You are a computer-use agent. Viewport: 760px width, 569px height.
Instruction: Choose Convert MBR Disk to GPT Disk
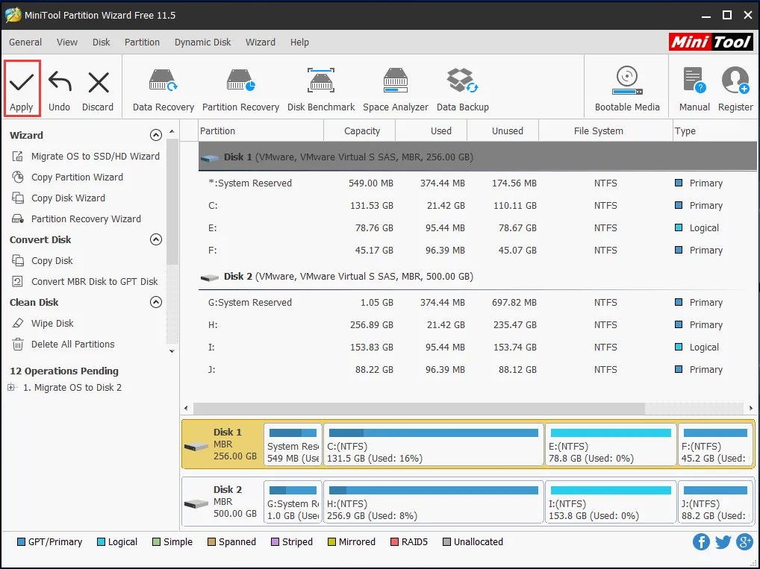pos(94,282)
